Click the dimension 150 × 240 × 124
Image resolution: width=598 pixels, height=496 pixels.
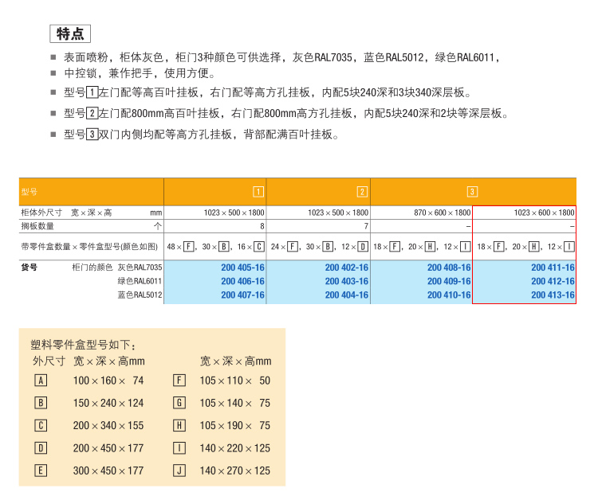coord(108,403)
